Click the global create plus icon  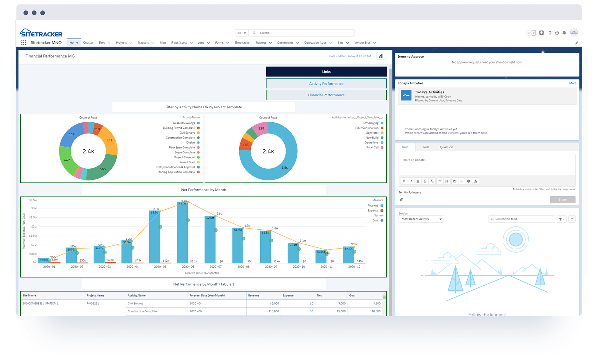click(541, 33)
